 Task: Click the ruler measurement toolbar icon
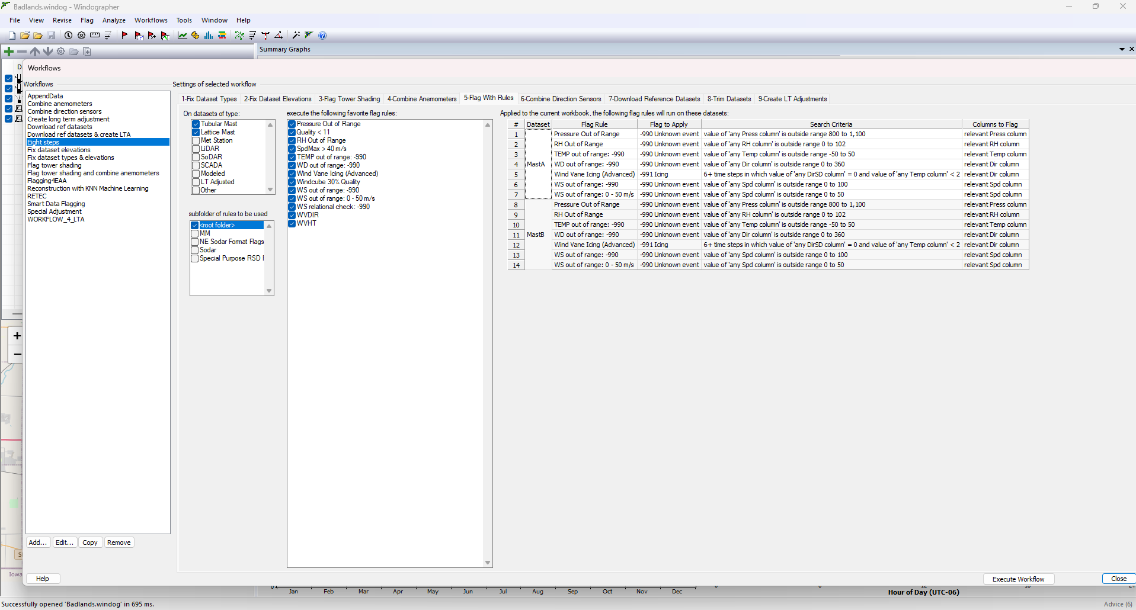[94, 35]
